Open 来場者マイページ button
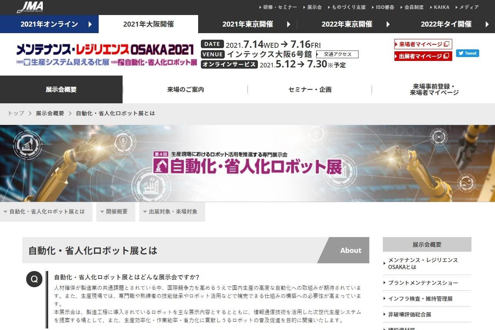 [x=423, y=44]
